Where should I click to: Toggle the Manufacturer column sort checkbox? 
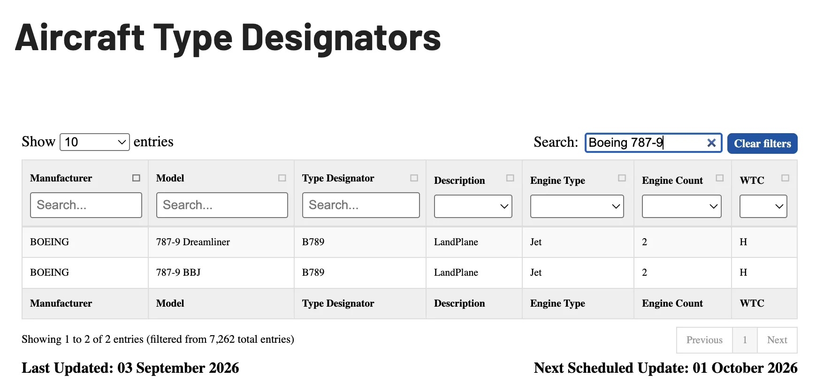coord(136,178)
